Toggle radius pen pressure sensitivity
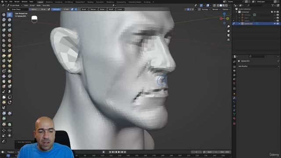 pos(49,9)
